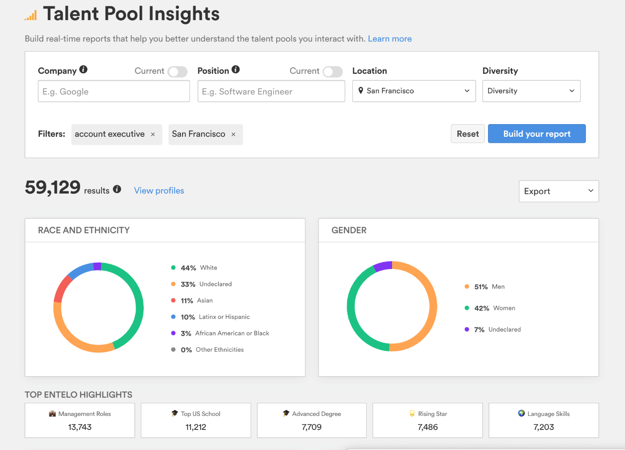Click the Rising Star icon

412,413
